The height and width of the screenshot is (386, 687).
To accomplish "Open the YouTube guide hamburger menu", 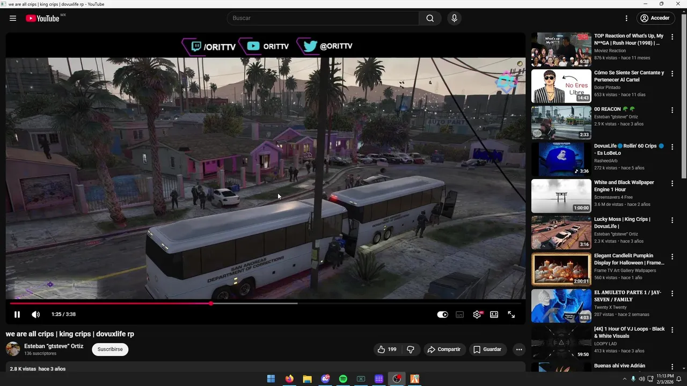I will pyautogui.click(x=13, y=18).
